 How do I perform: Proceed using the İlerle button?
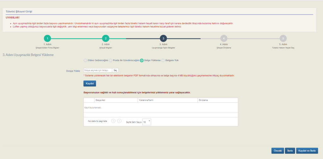coord(289,151)
